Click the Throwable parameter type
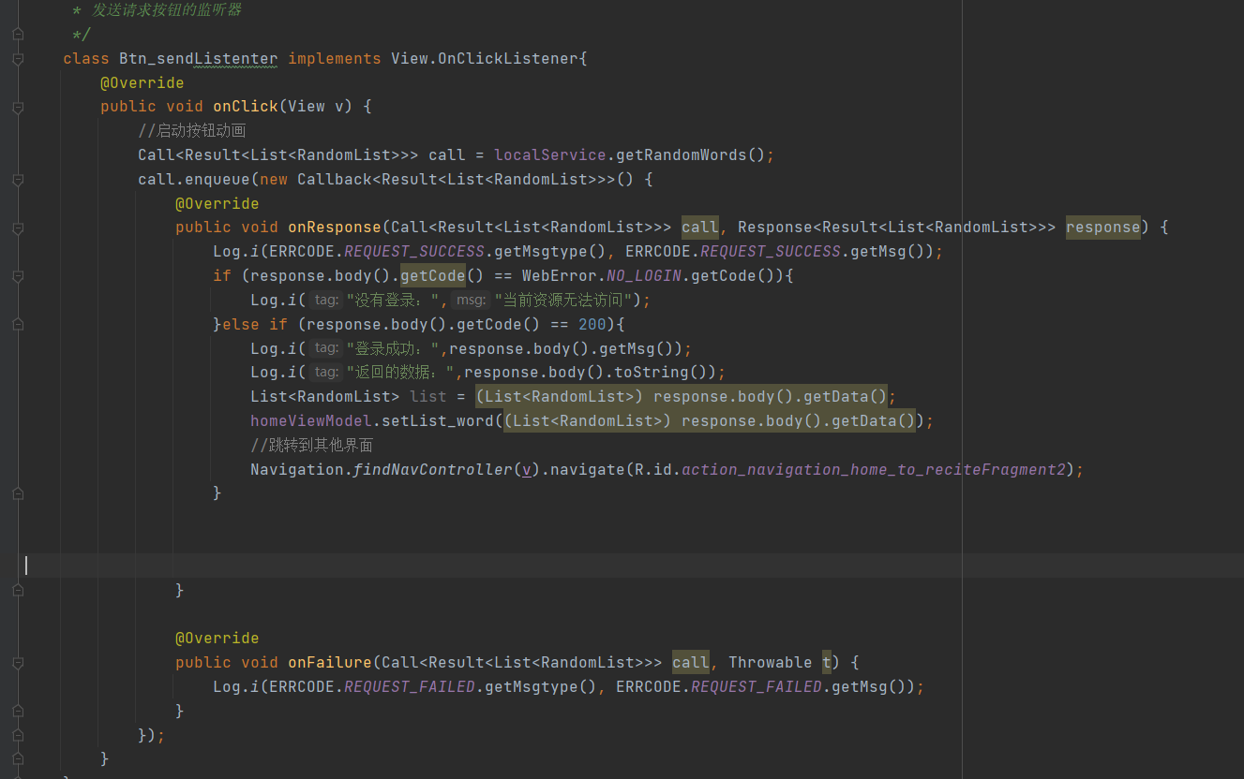 (x=771, y=663)
